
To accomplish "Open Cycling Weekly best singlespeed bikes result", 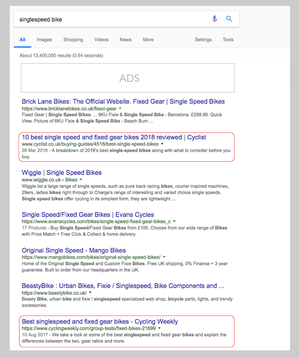I will tap(100, 322).
